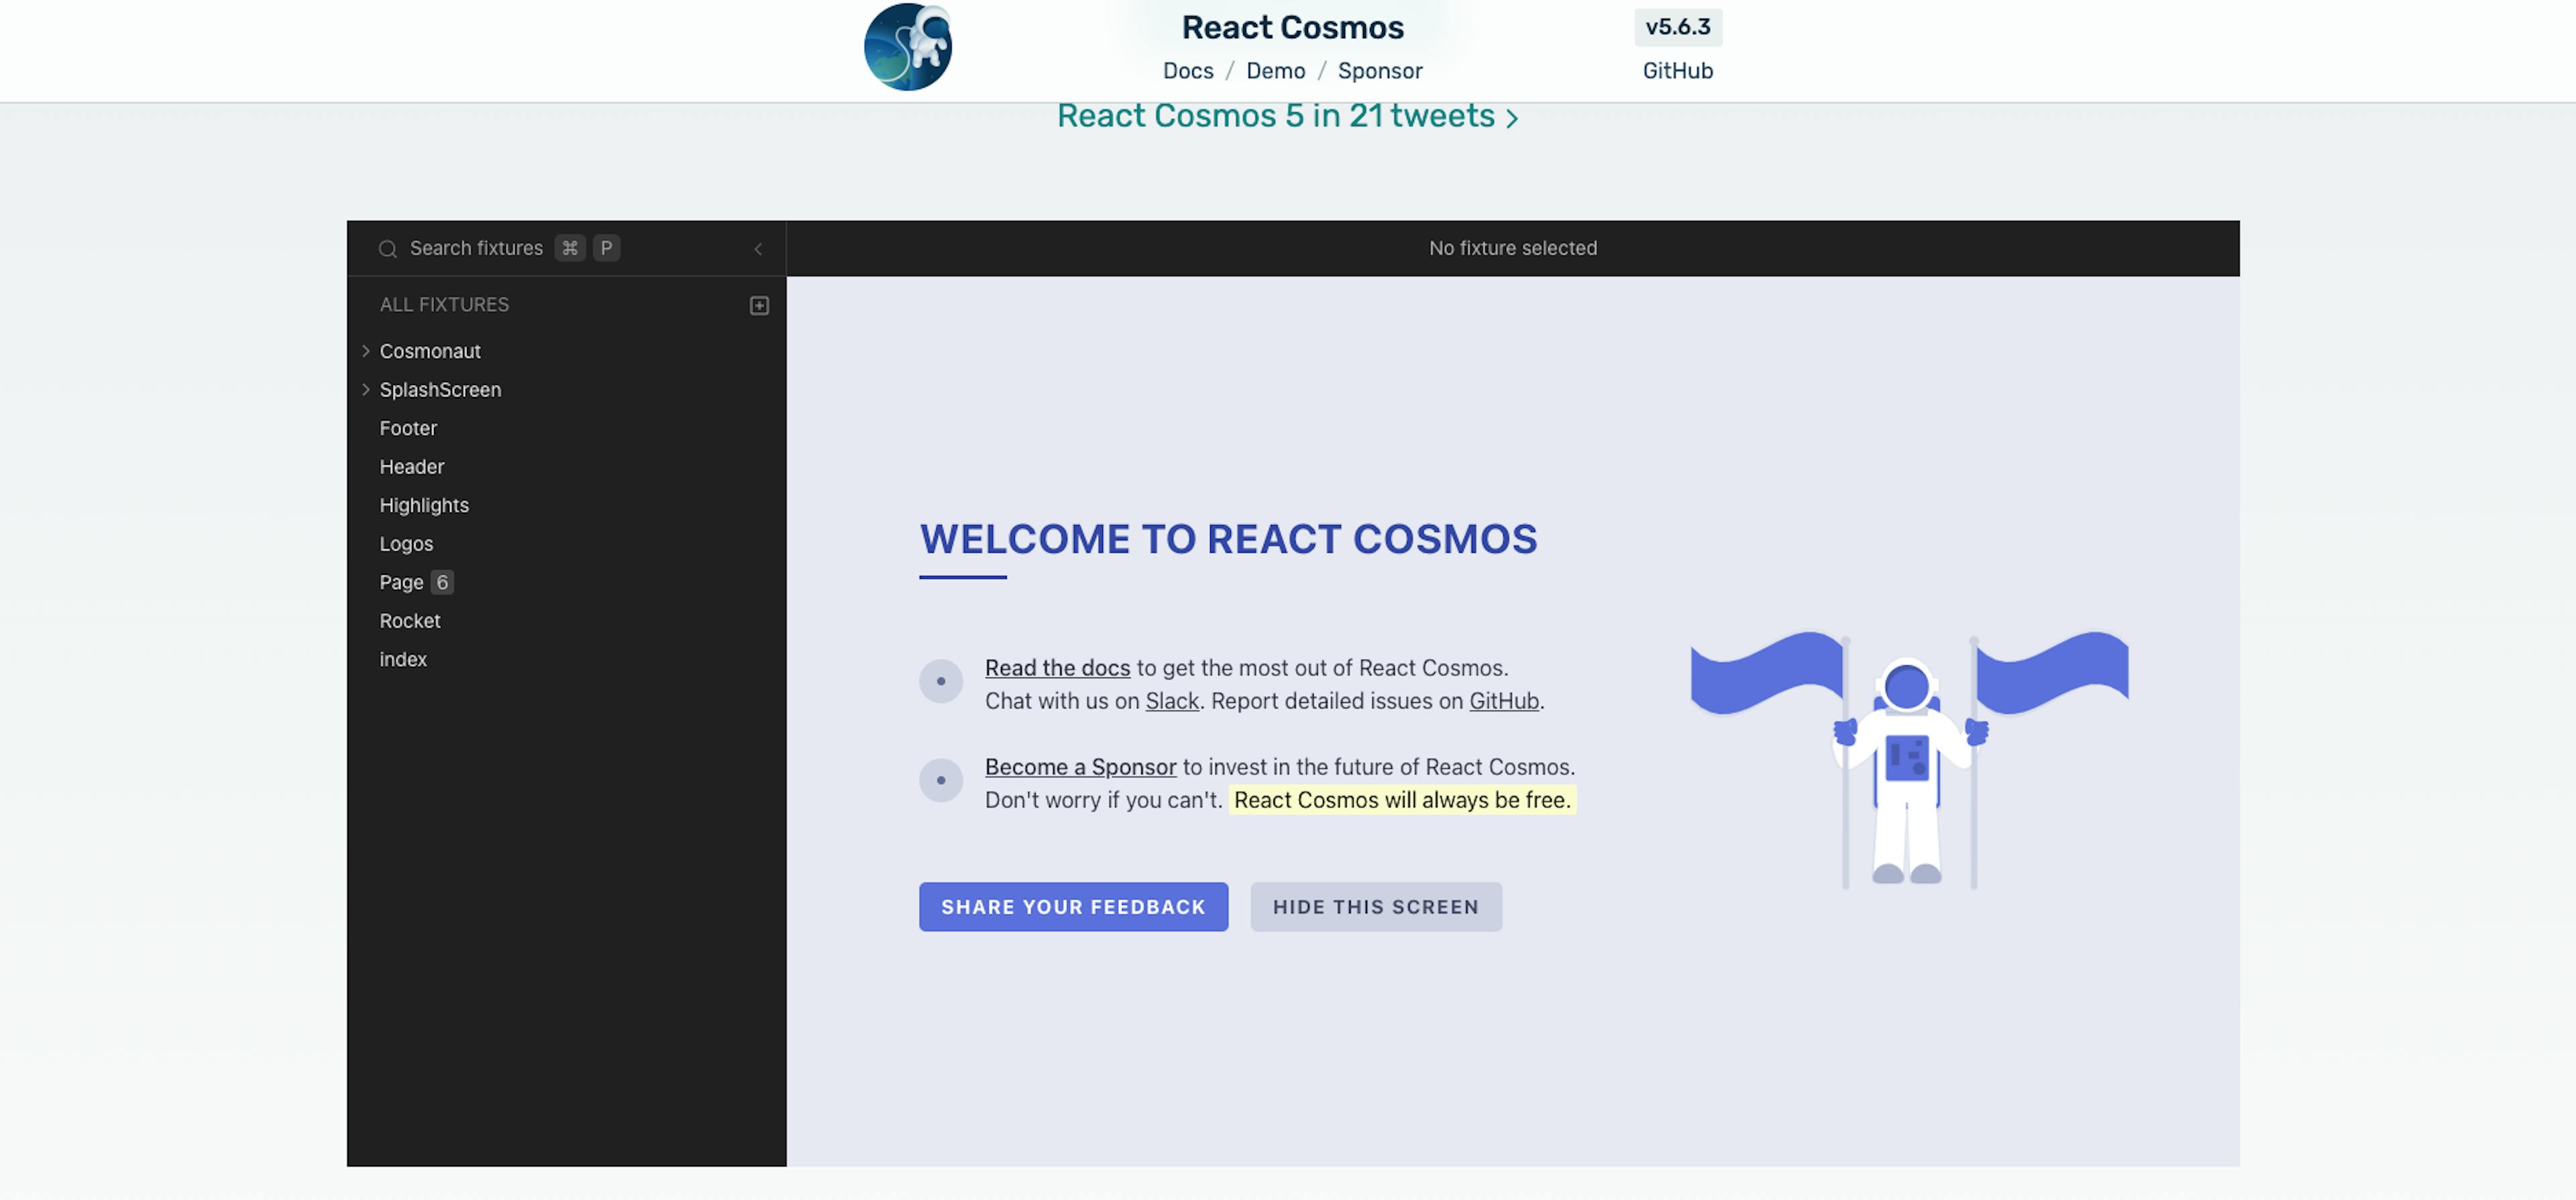Open the Slack chat link
This screenshot has width=2576, height=1200.
tap(1172, 701)
